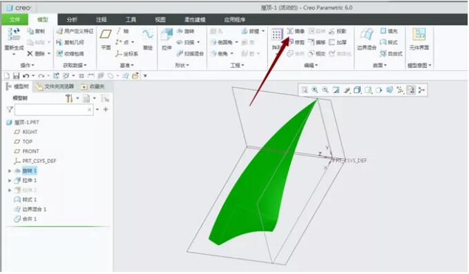The width and height of the screenshot is (469, 274).
Task: Click the Zoom Out icon in graphics toolbar
Action: tap(325, 90)
